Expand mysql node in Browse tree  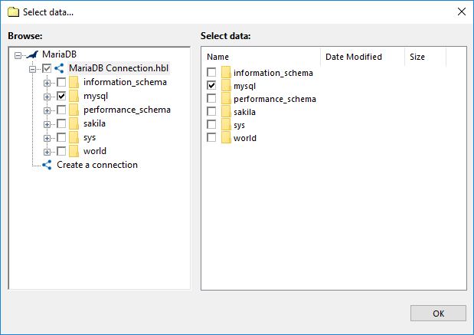[x=47, y=97]
